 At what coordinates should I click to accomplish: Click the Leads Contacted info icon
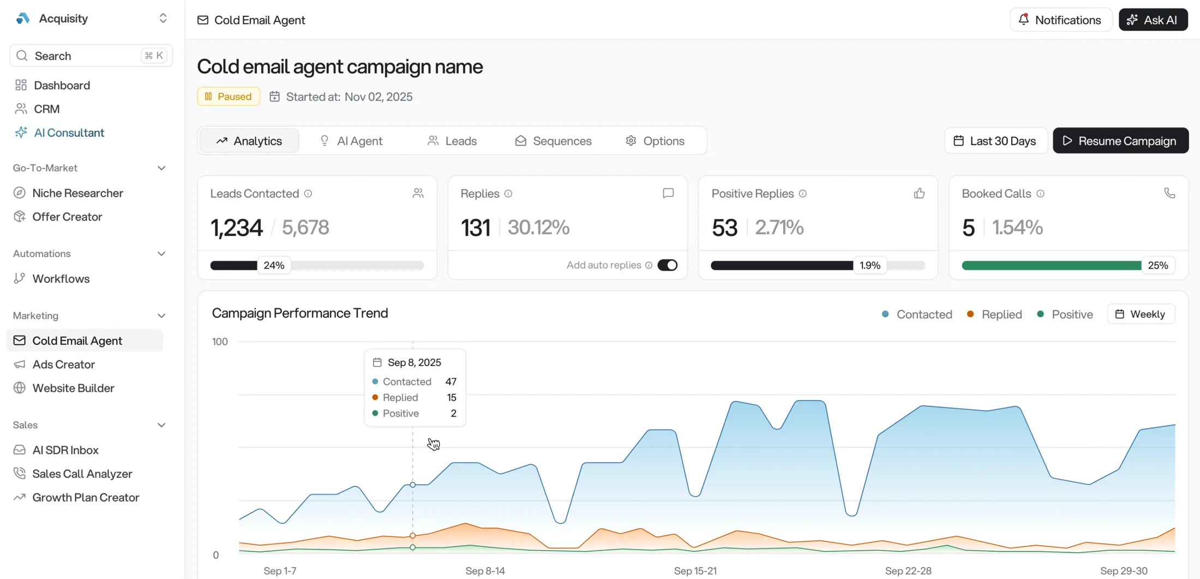(309, 193)
